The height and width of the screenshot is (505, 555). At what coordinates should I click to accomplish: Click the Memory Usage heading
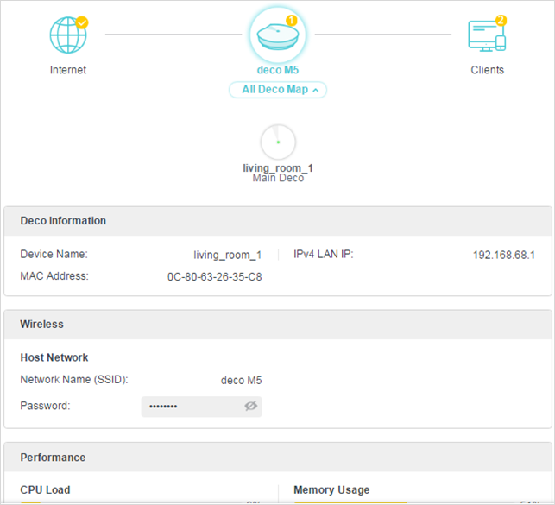click(331, 489)
